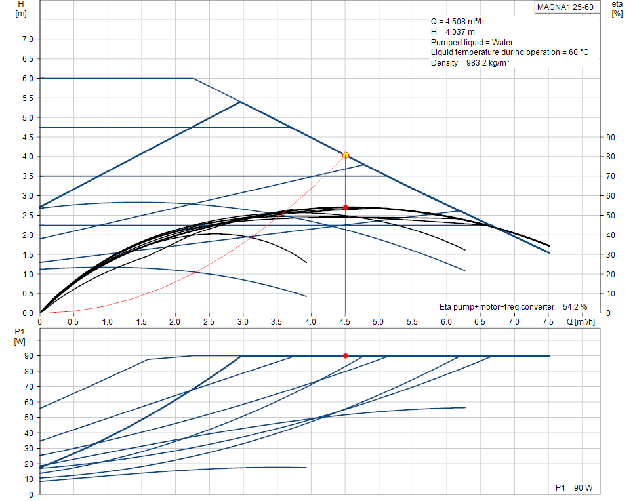Click the 4.5 tick label on the Q axis
The width and height of the screenshot is (635, 501).
tap(345, 322)
